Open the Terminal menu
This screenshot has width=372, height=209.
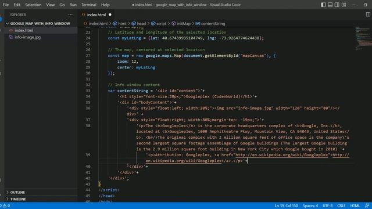[89, 5]
